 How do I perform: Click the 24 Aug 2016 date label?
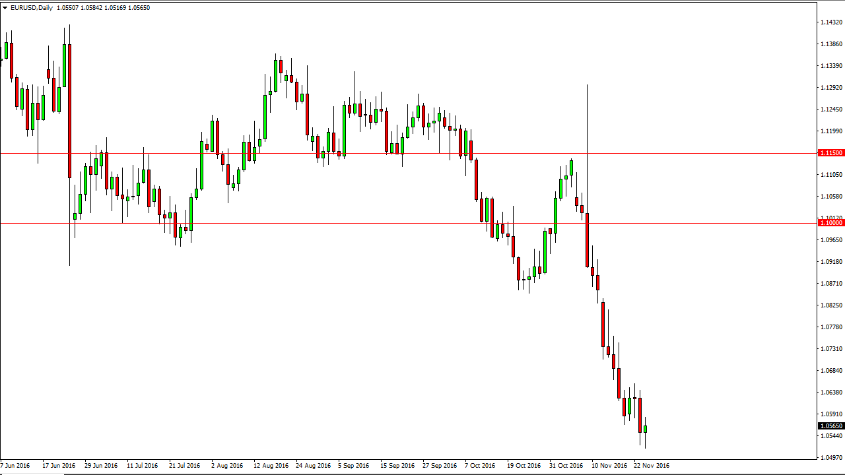tap(314, 466)
